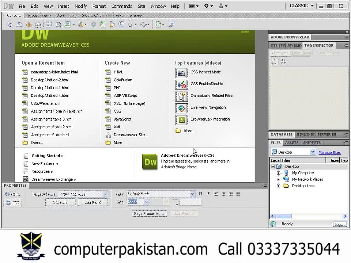Open the Layout menu dropdown in top bar
Screen dimensions: 351x263
tap(194, 6)
